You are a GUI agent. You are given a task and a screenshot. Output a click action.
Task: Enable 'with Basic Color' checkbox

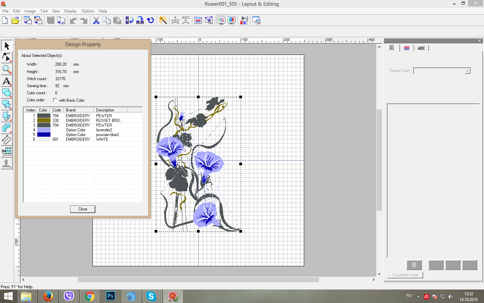point(55,100)
